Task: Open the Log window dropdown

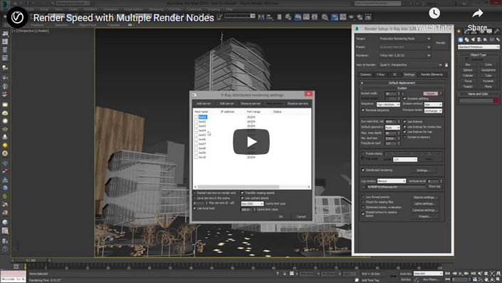Action: pos(392,181)
